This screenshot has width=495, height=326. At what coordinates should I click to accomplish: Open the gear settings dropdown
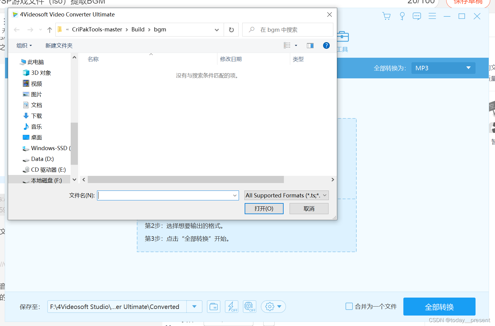tap(273, 307)
